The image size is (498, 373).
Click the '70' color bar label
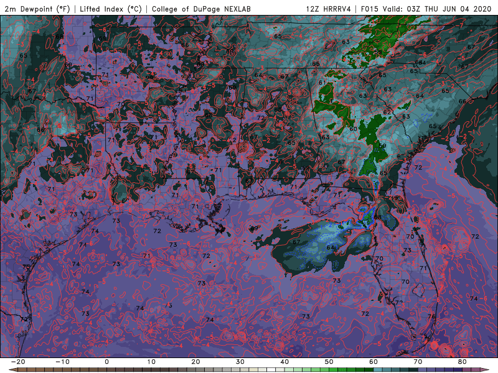click(x=418, y=362)
